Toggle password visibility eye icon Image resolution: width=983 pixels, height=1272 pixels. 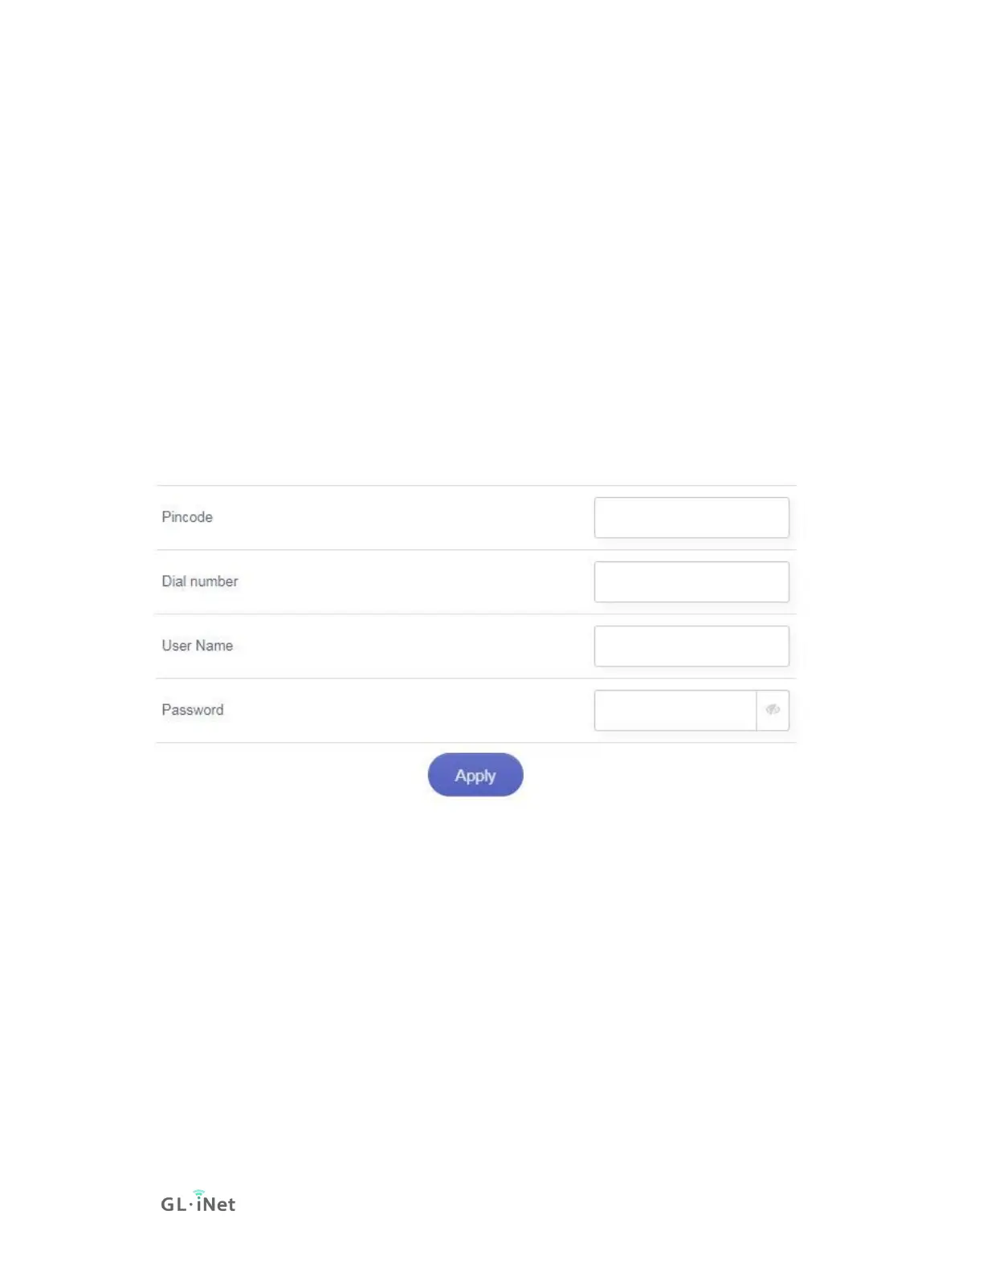click(x=773, y=710)
